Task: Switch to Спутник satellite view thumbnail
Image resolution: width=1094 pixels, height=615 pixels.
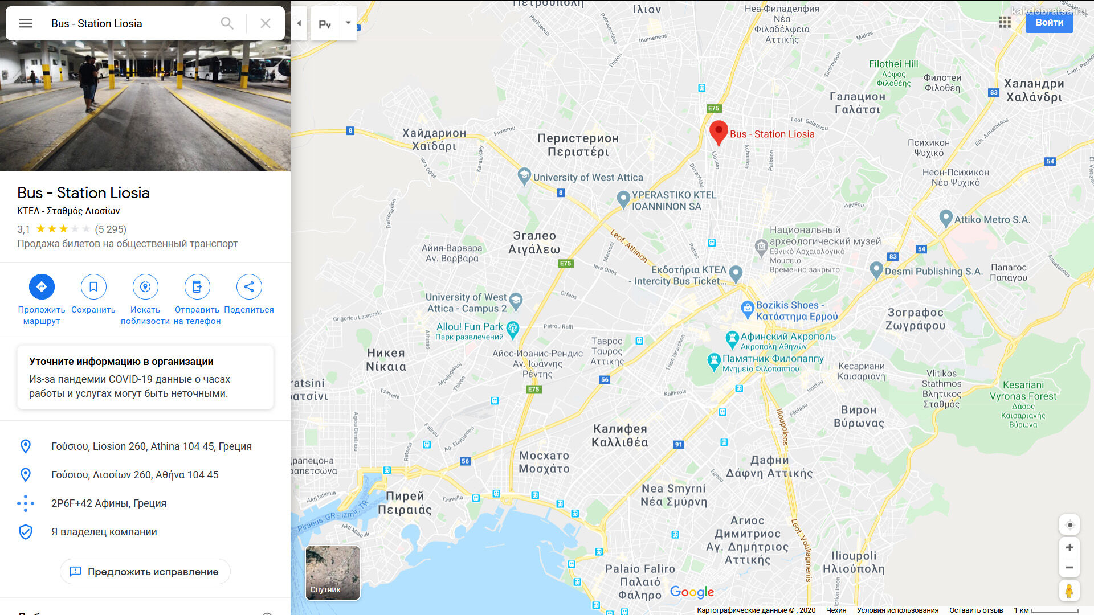Action: (x=333, y=573)
